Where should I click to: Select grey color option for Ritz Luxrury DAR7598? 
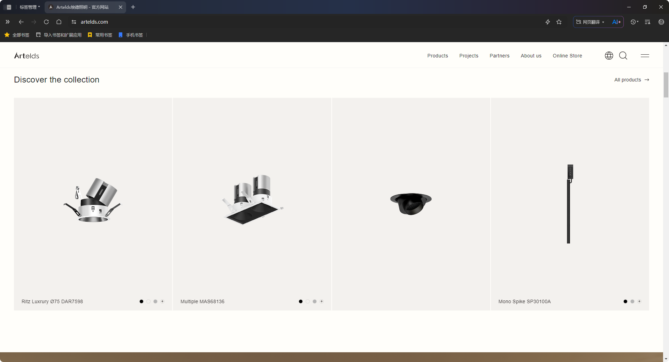tap(155, 301)
